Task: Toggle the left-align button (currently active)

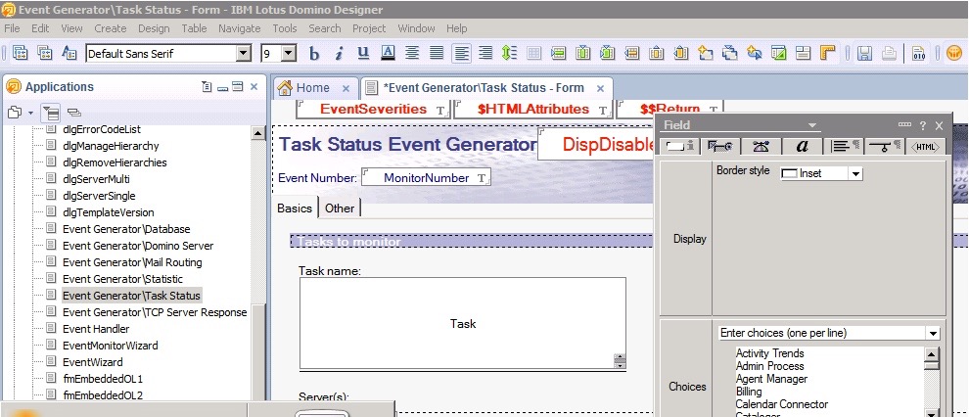Action: click(461, 54)
